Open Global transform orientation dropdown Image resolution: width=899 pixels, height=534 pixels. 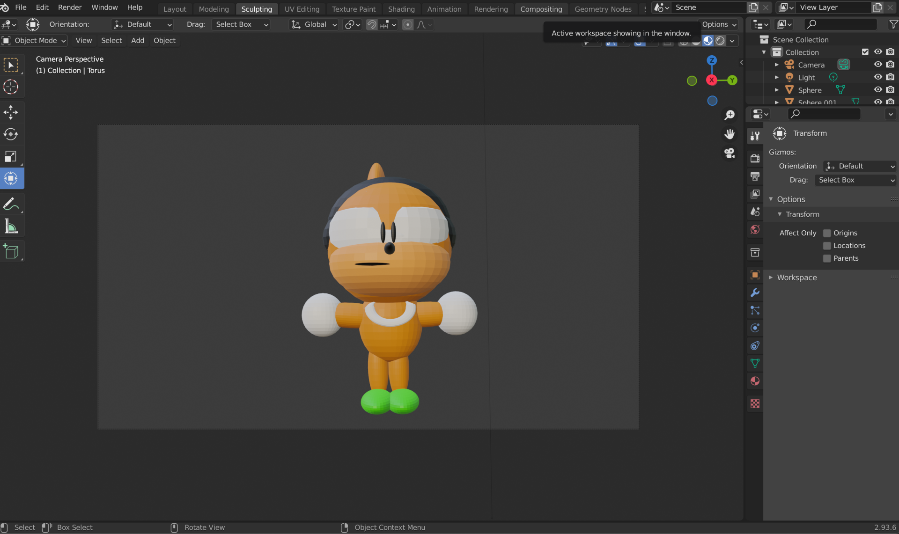(314, 25)
